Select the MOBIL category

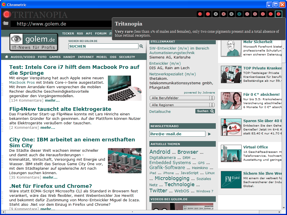pos(102,57)
